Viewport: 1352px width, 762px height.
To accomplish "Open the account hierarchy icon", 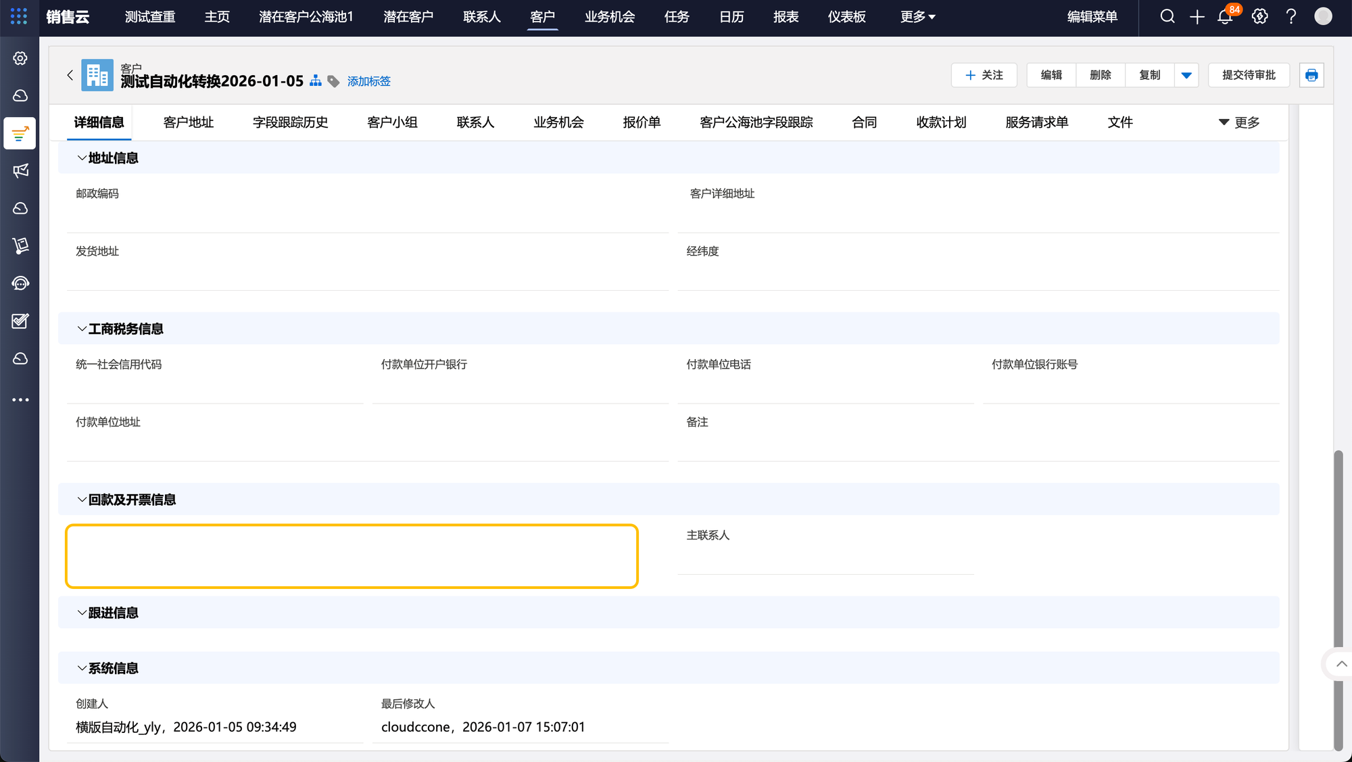I will 316,81.
